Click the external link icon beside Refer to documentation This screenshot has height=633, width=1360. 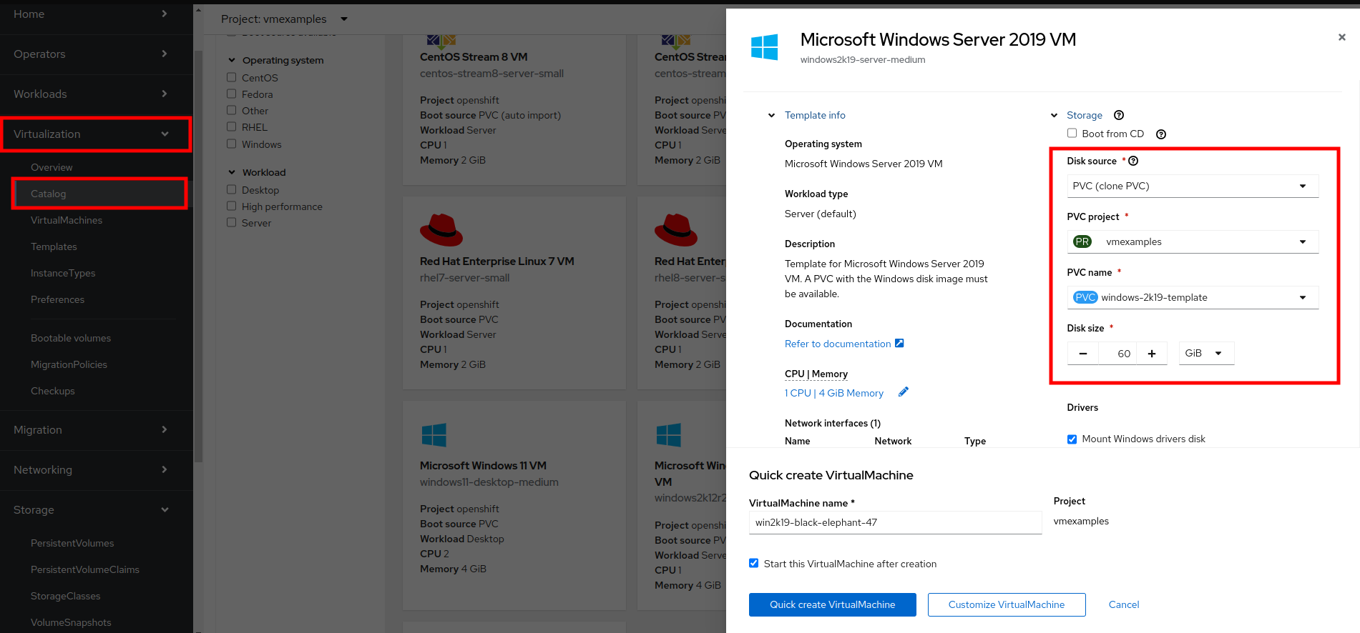pos(899,343)
